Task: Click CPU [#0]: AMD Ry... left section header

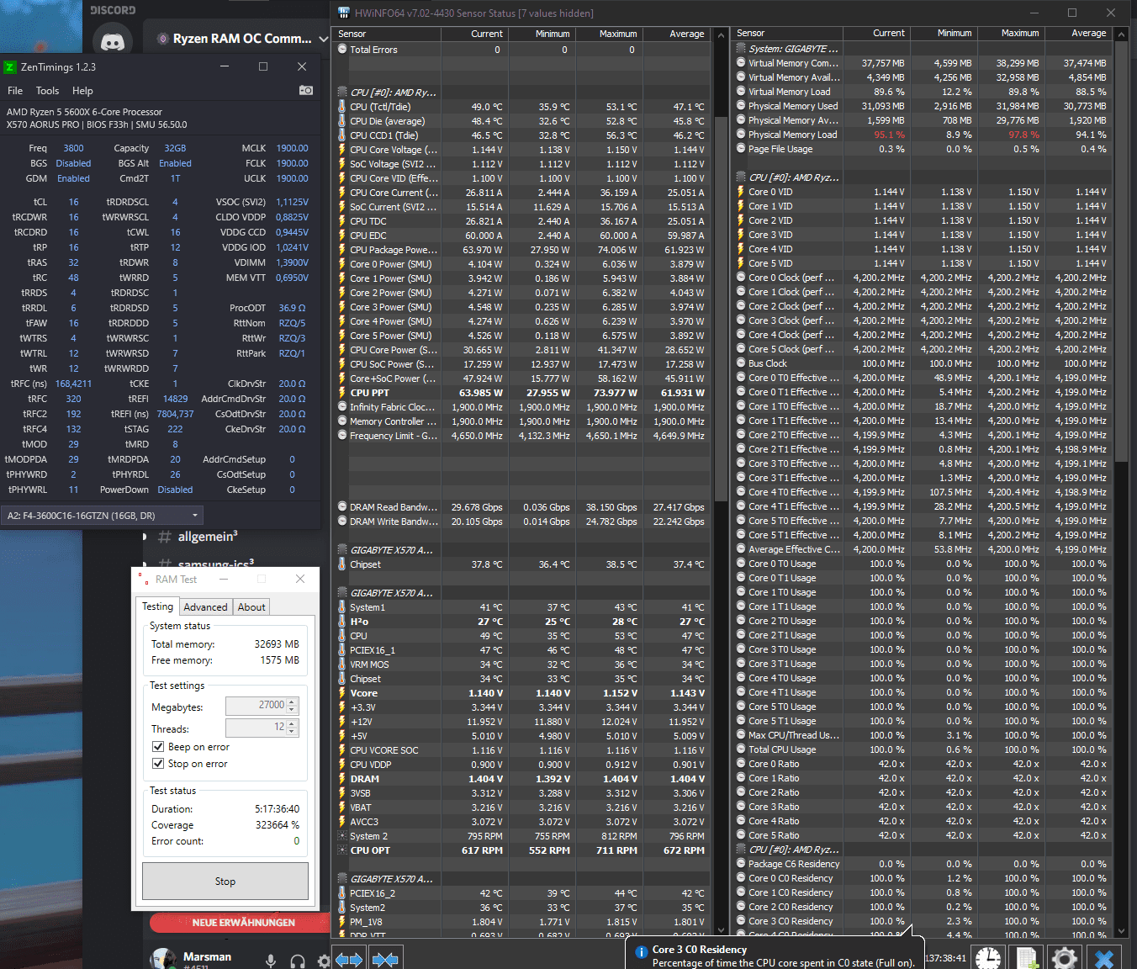Action: coord(393,93)
